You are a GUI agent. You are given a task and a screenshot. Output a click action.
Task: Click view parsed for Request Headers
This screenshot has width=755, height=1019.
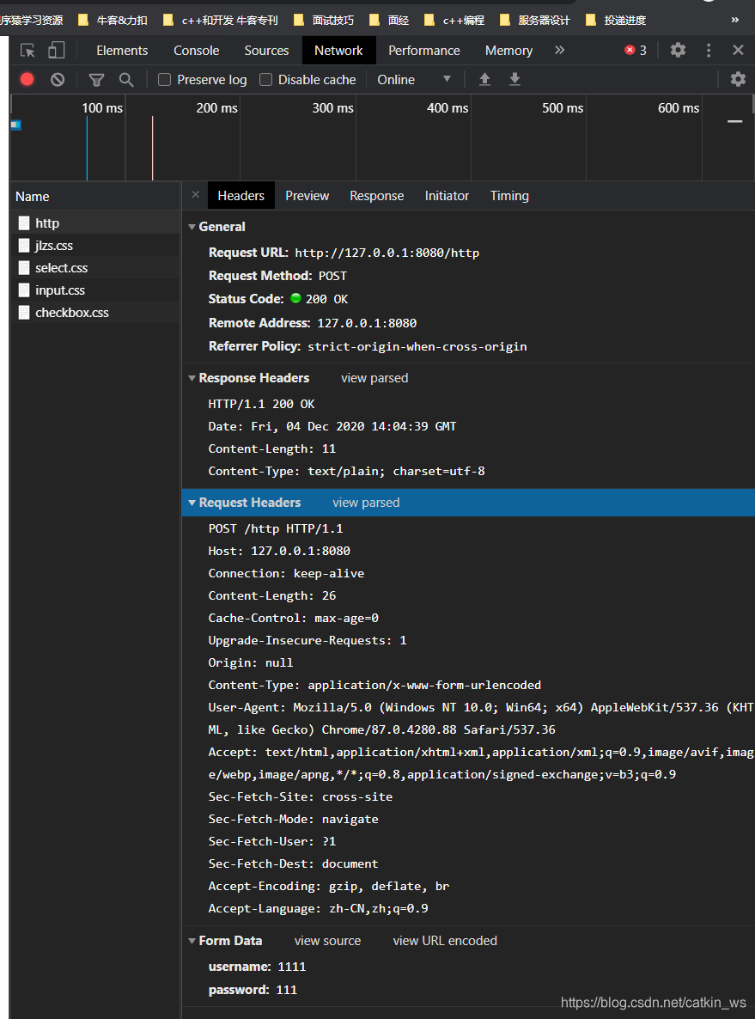[x=366, y=503]
